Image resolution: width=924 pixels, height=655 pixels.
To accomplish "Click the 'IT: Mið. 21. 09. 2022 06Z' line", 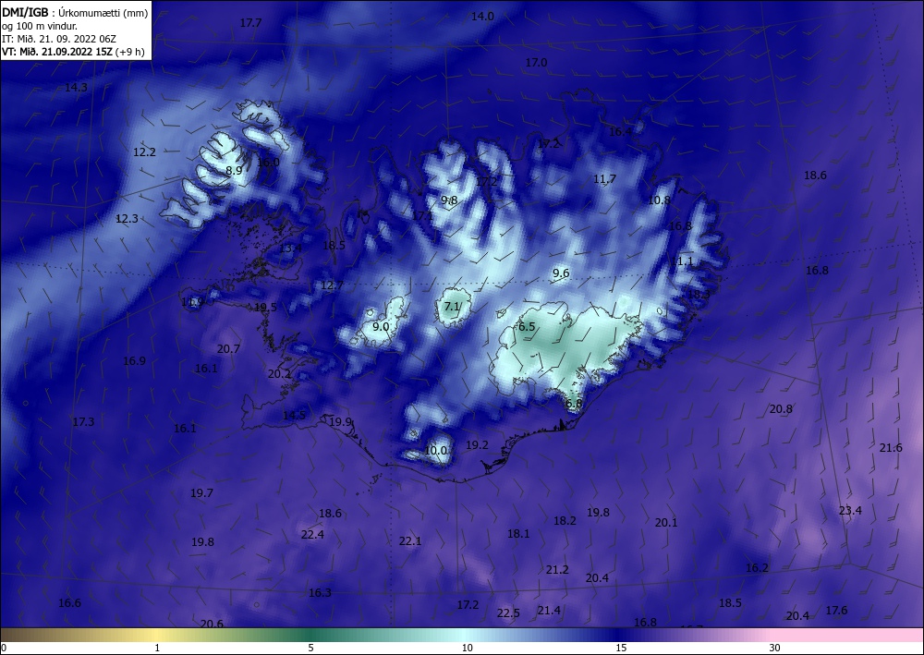I will [59, 39].
